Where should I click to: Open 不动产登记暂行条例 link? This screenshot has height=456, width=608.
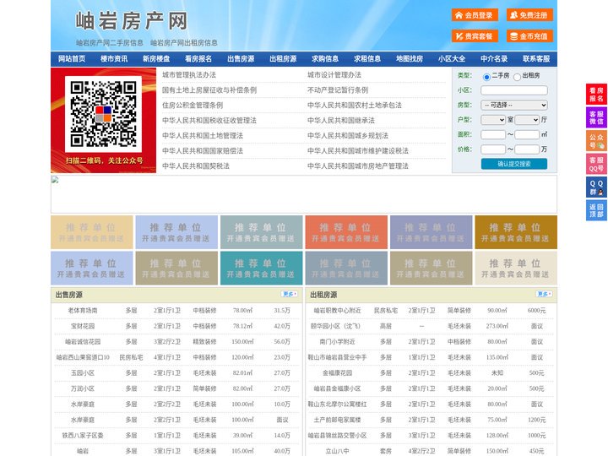(338, 90)
